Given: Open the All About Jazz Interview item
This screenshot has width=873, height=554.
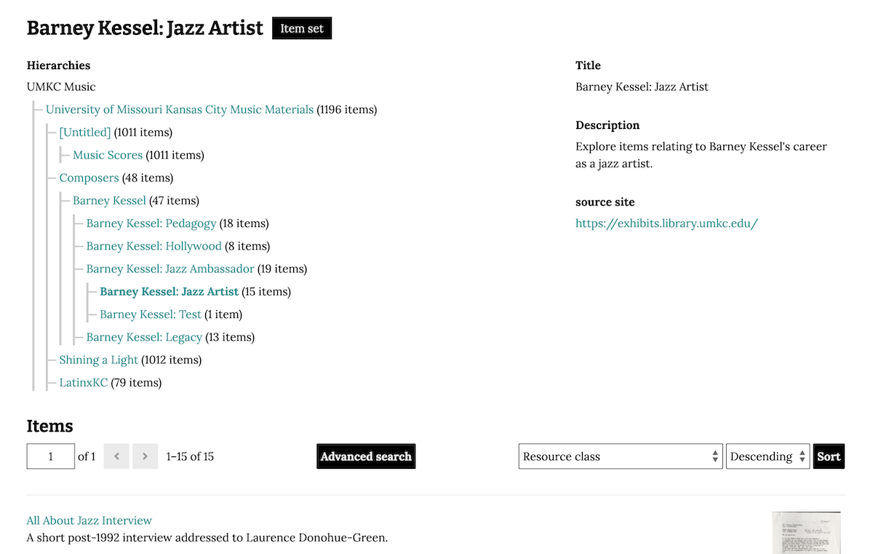Looking at the screenshot, I should point(89,520).
